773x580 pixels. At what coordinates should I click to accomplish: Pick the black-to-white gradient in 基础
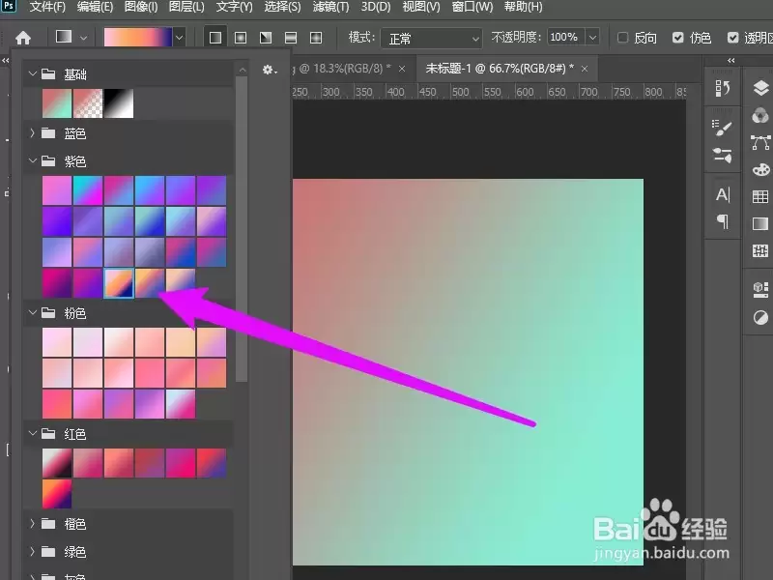coord(119,103)
